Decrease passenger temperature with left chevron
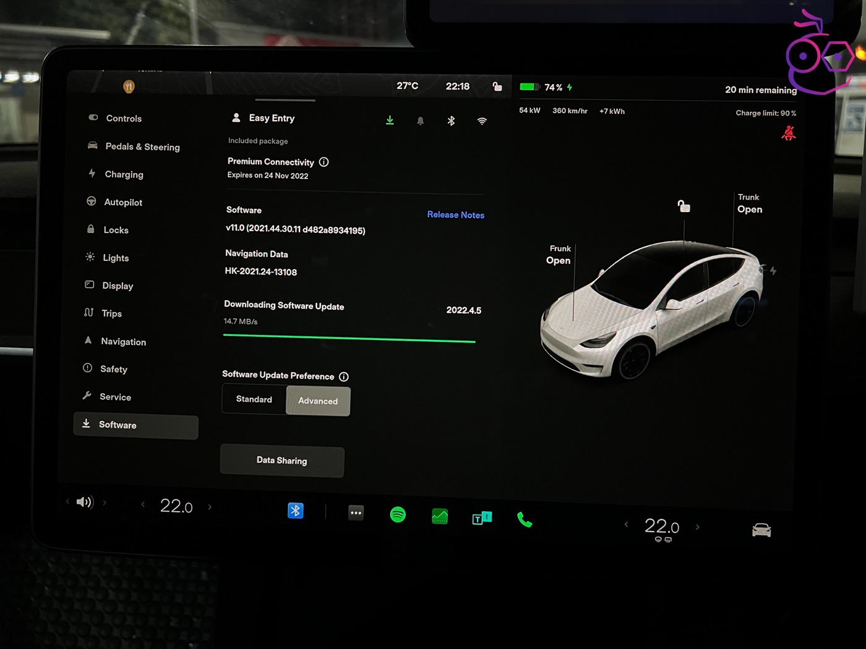This screenshot has width=866, height=649. pos(626,525)
